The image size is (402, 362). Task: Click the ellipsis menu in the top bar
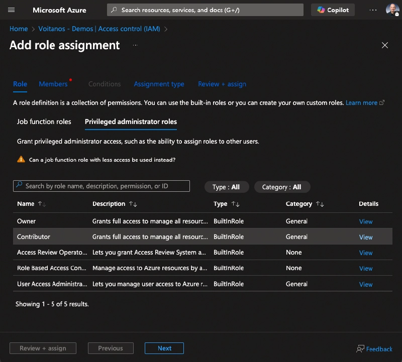373,10
